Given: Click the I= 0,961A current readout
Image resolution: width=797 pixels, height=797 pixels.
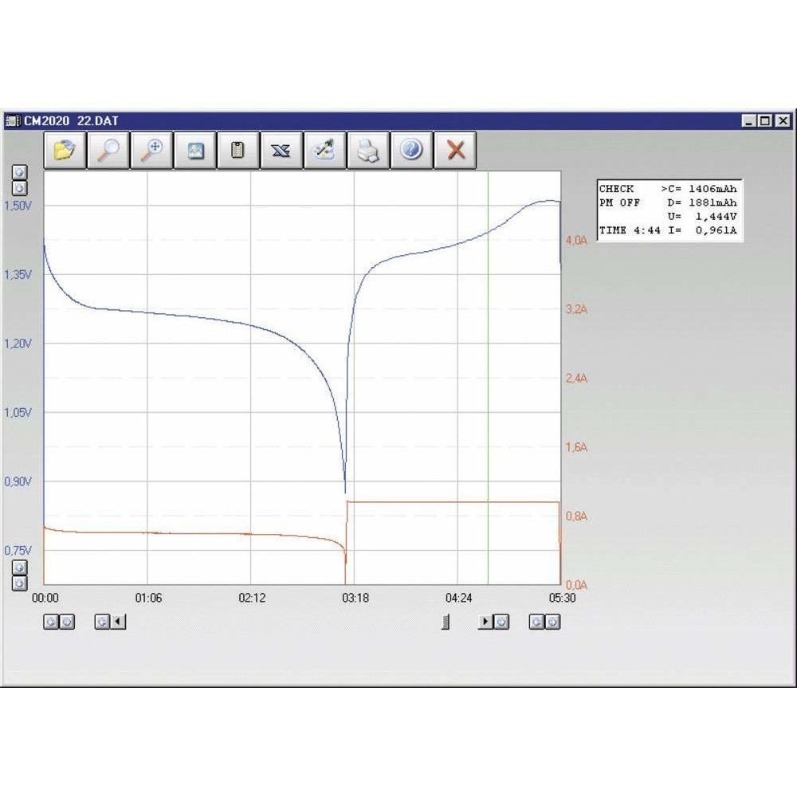Looking at the screenshot, I should pyautogui.click(x=702, y=230).
